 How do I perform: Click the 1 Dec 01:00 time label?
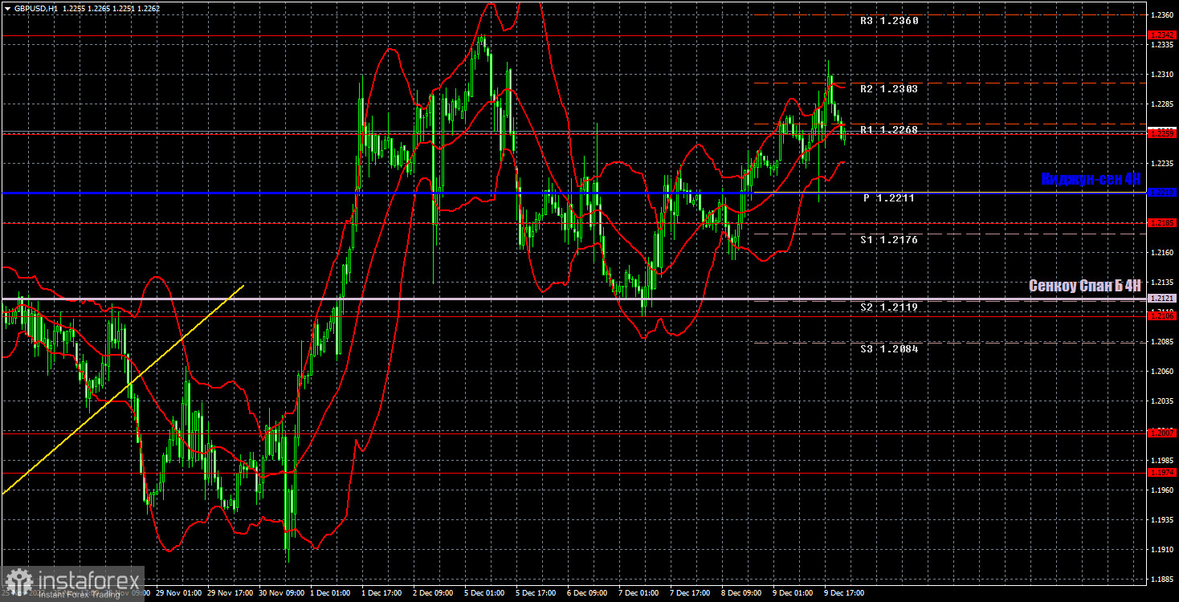(329, 593)
